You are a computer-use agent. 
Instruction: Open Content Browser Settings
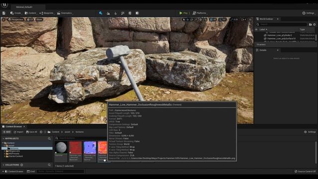click(310, 132)
